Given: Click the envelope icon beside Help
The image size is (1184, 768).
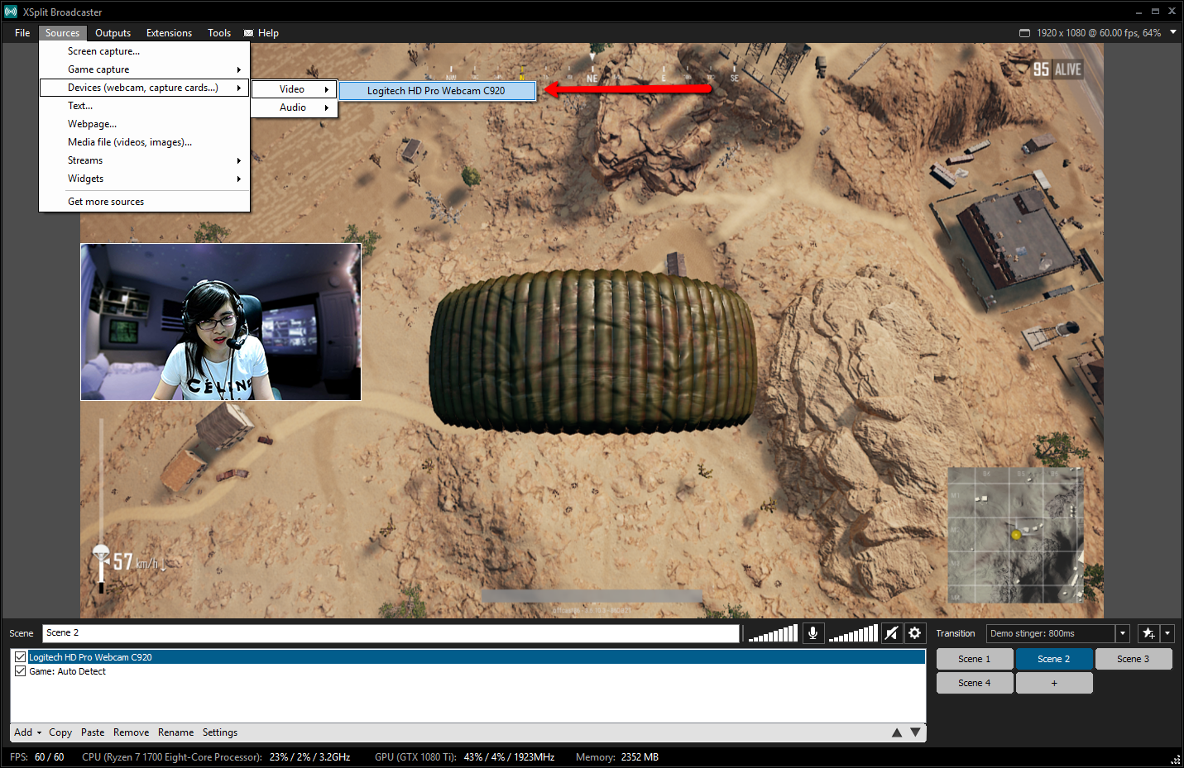Looking at the screenshot, I should 248,33.
